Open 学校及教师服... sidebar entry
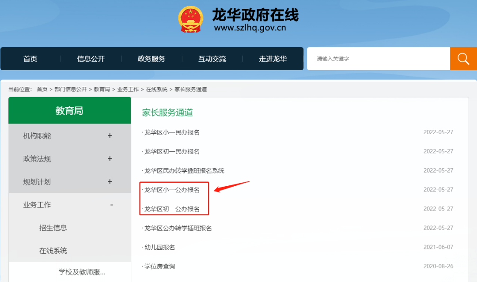 (82, 272)
